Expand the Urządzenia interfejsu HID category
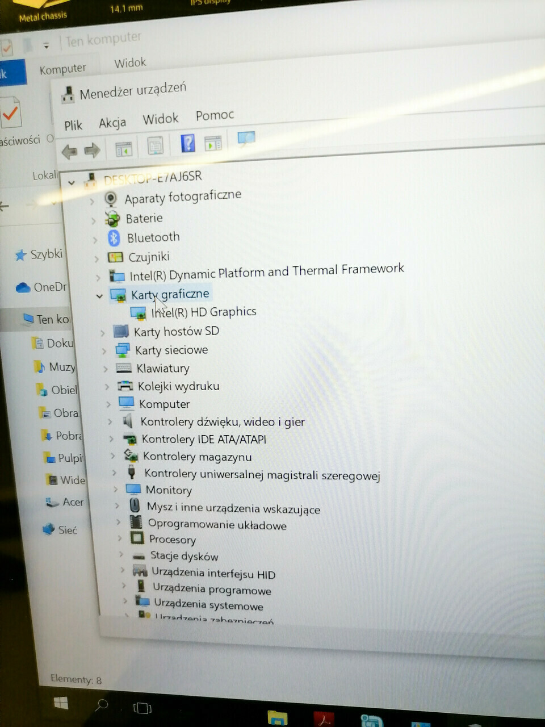The image size is (545, 727). [122, 569]
